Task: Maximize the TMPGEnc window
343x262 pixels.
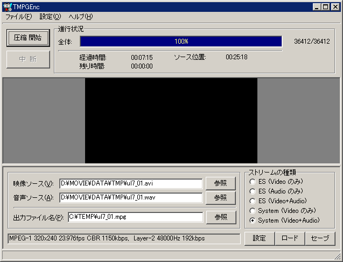Action: tap(325, 7)
